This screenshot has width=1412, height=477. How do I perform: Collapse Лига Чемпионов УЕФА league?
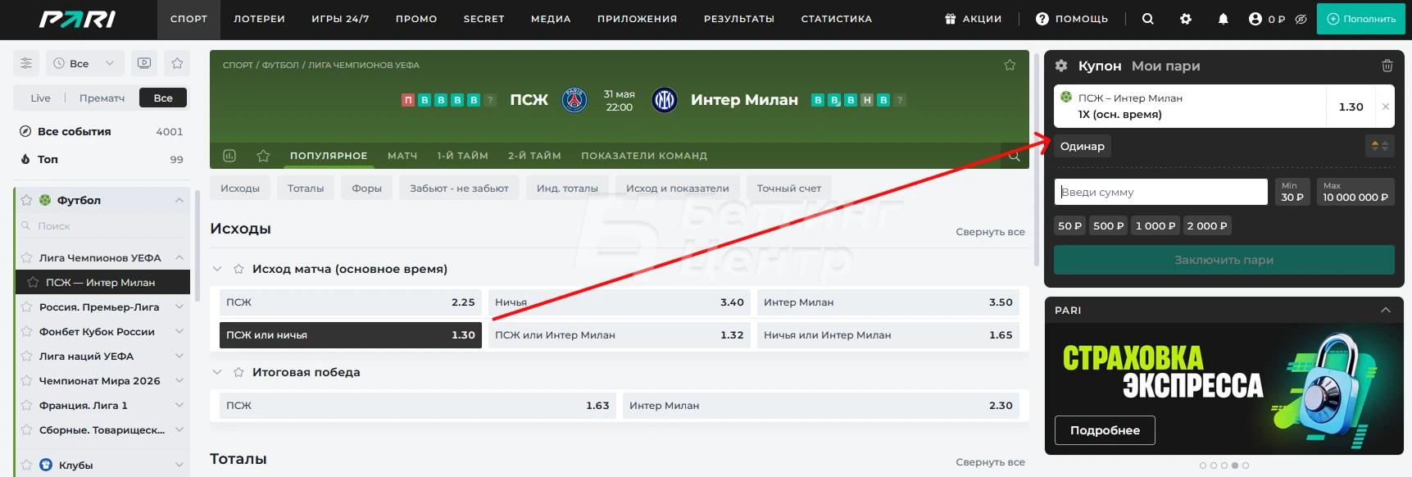coord(179,257)
